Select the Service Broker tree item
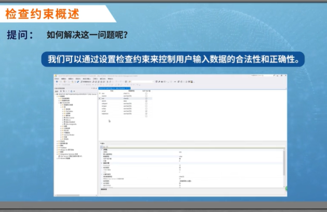Image resolution: width=327 pixels, height=212 pixels. (x=69, y=135)
